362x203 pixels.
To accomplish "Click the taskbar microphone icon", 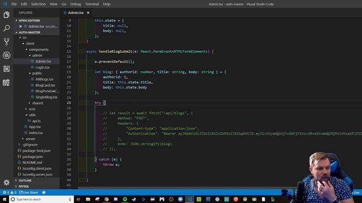I will click(x=70, y=199).
